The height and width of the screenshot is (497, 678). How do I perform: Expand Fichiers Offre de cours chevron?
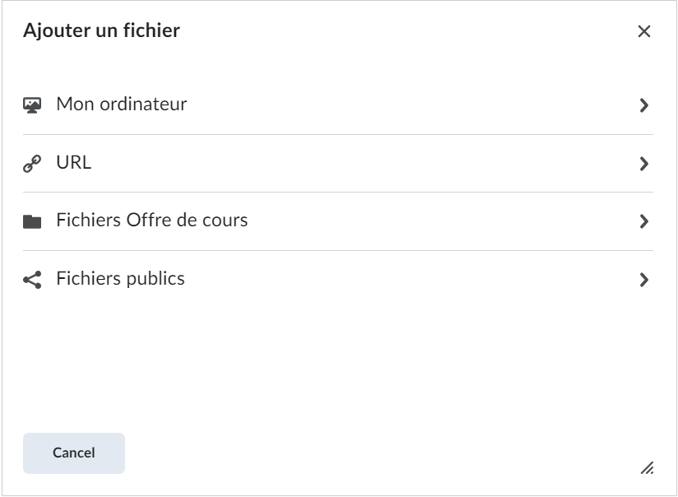point(643,221)
